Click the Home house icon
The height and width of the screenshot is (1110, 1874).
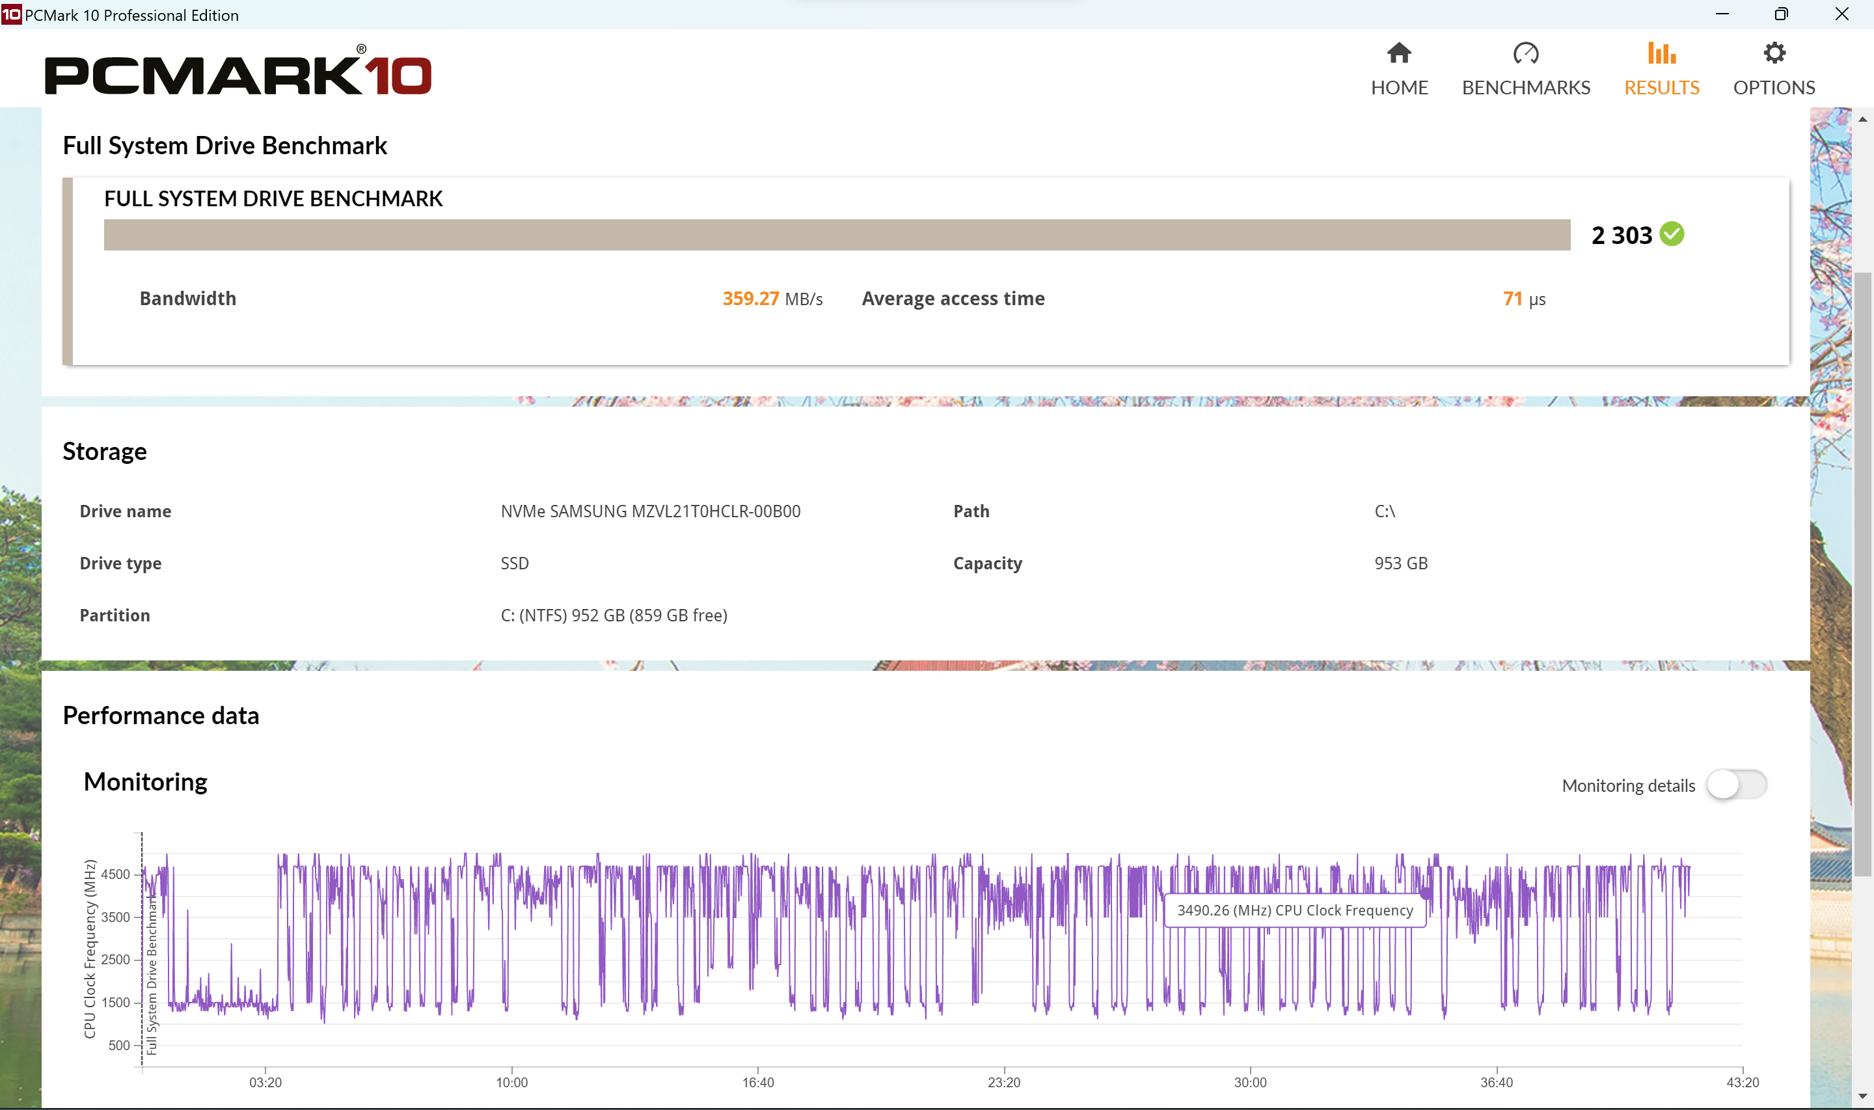1398,53
